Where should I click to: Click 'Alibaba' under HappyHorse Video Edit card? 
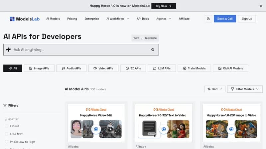[x=73, y=146]
